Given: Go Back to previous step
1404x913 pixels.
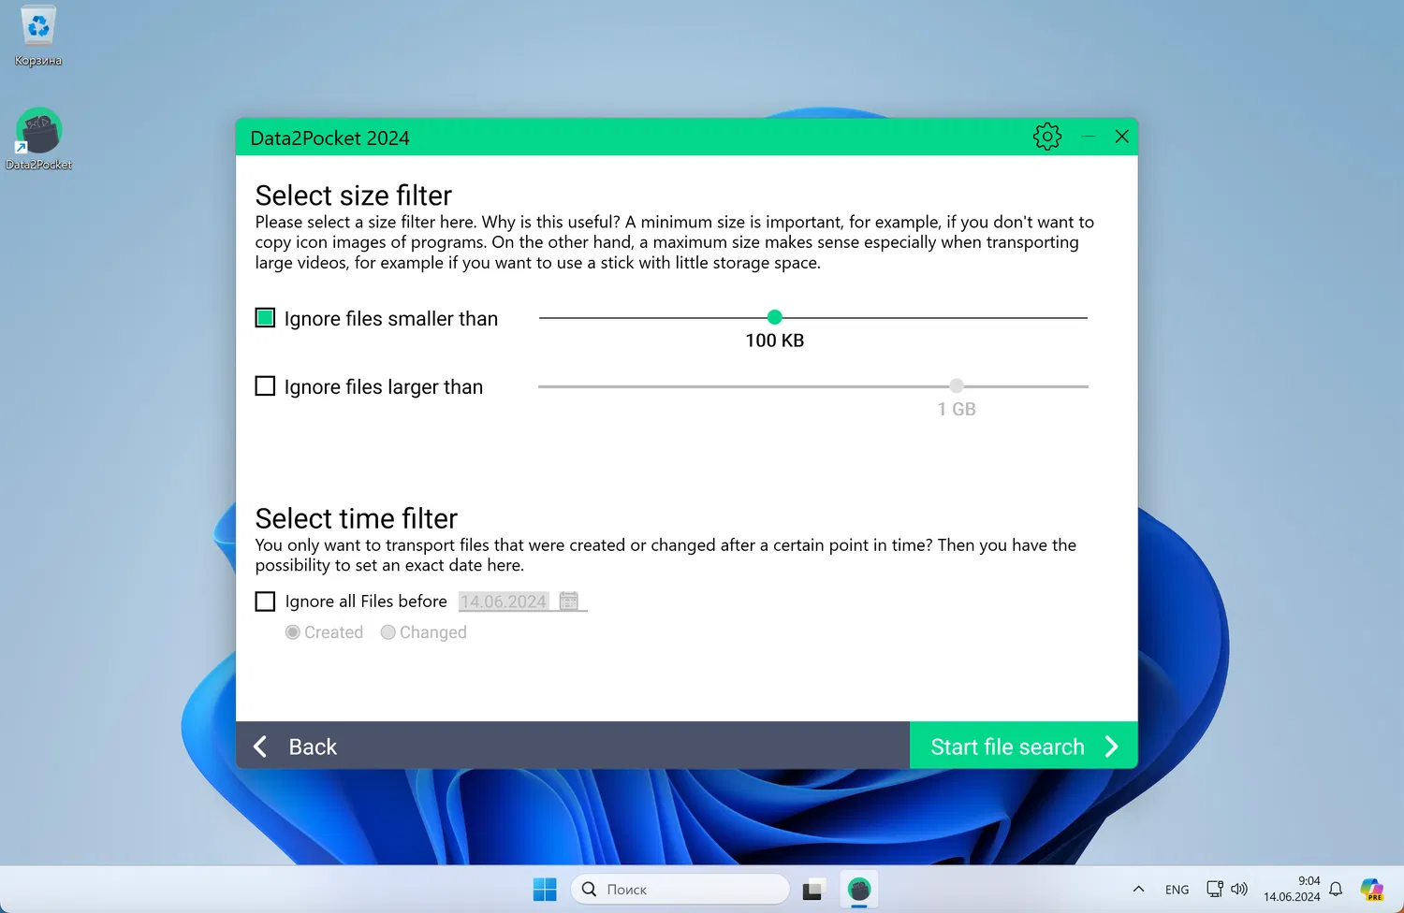Looking at the screenshot, I should (x=295, y=746).
